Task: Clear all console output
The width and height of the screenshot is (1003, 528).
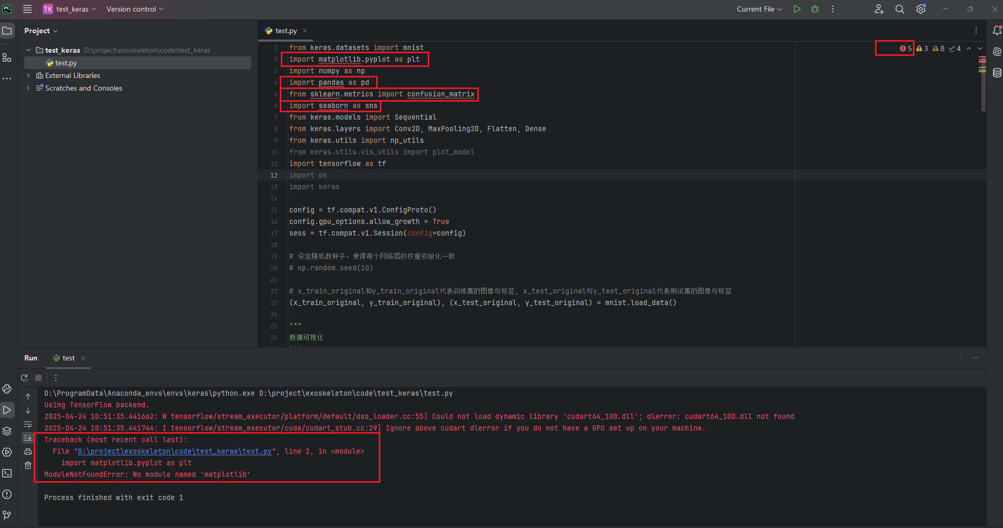Action: (x=28, y=465)
